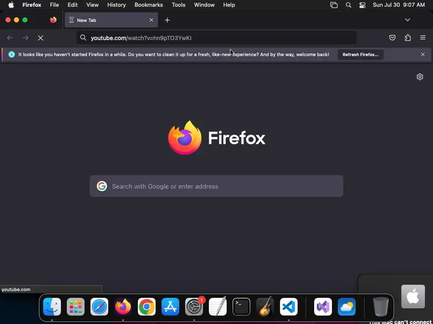
Task: Open the Firefox View pinned icon
Action: tap(53, 20)
